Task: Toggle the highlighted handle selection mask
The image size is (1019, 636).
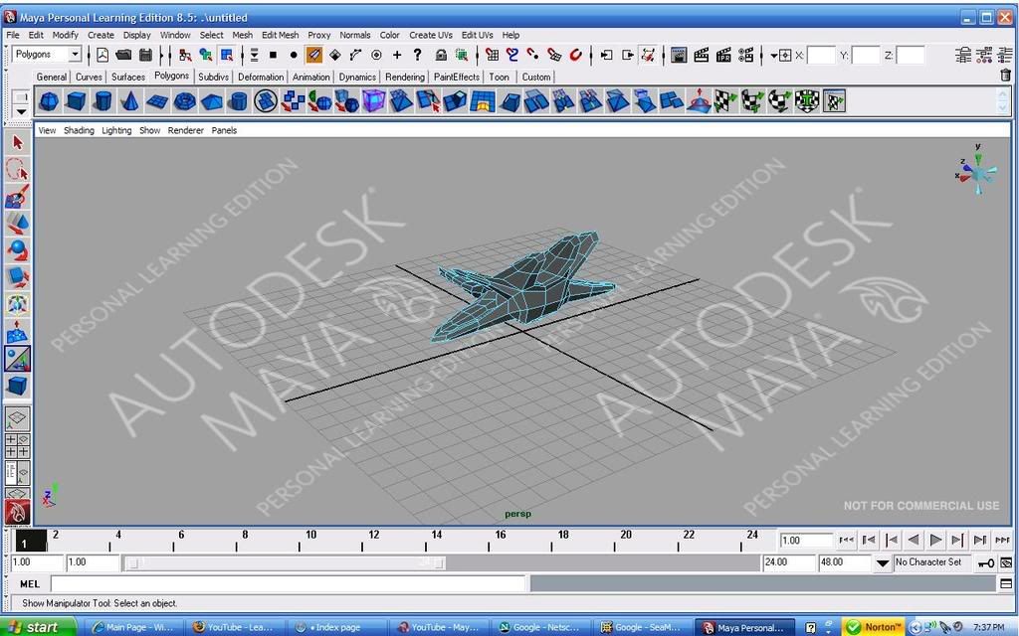Action: tap(313, 56)
